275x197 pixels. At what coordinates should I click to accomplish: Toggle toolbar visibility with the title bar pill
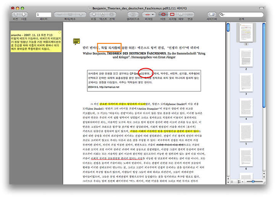click(262, 8)
